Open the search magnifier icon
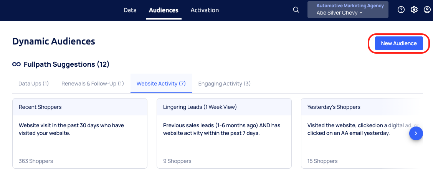Image resolution: width=433 pixels, height=184 pixels. (296, 10)
